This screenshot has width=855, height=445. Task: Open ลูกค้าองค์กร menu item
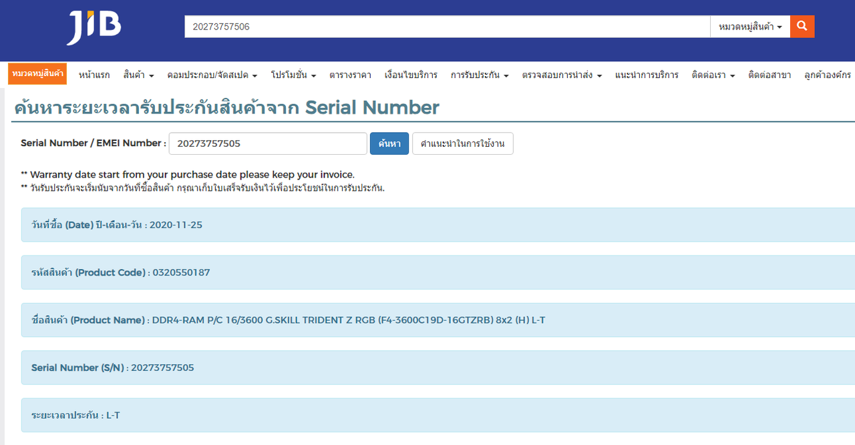tap(828, 75)
